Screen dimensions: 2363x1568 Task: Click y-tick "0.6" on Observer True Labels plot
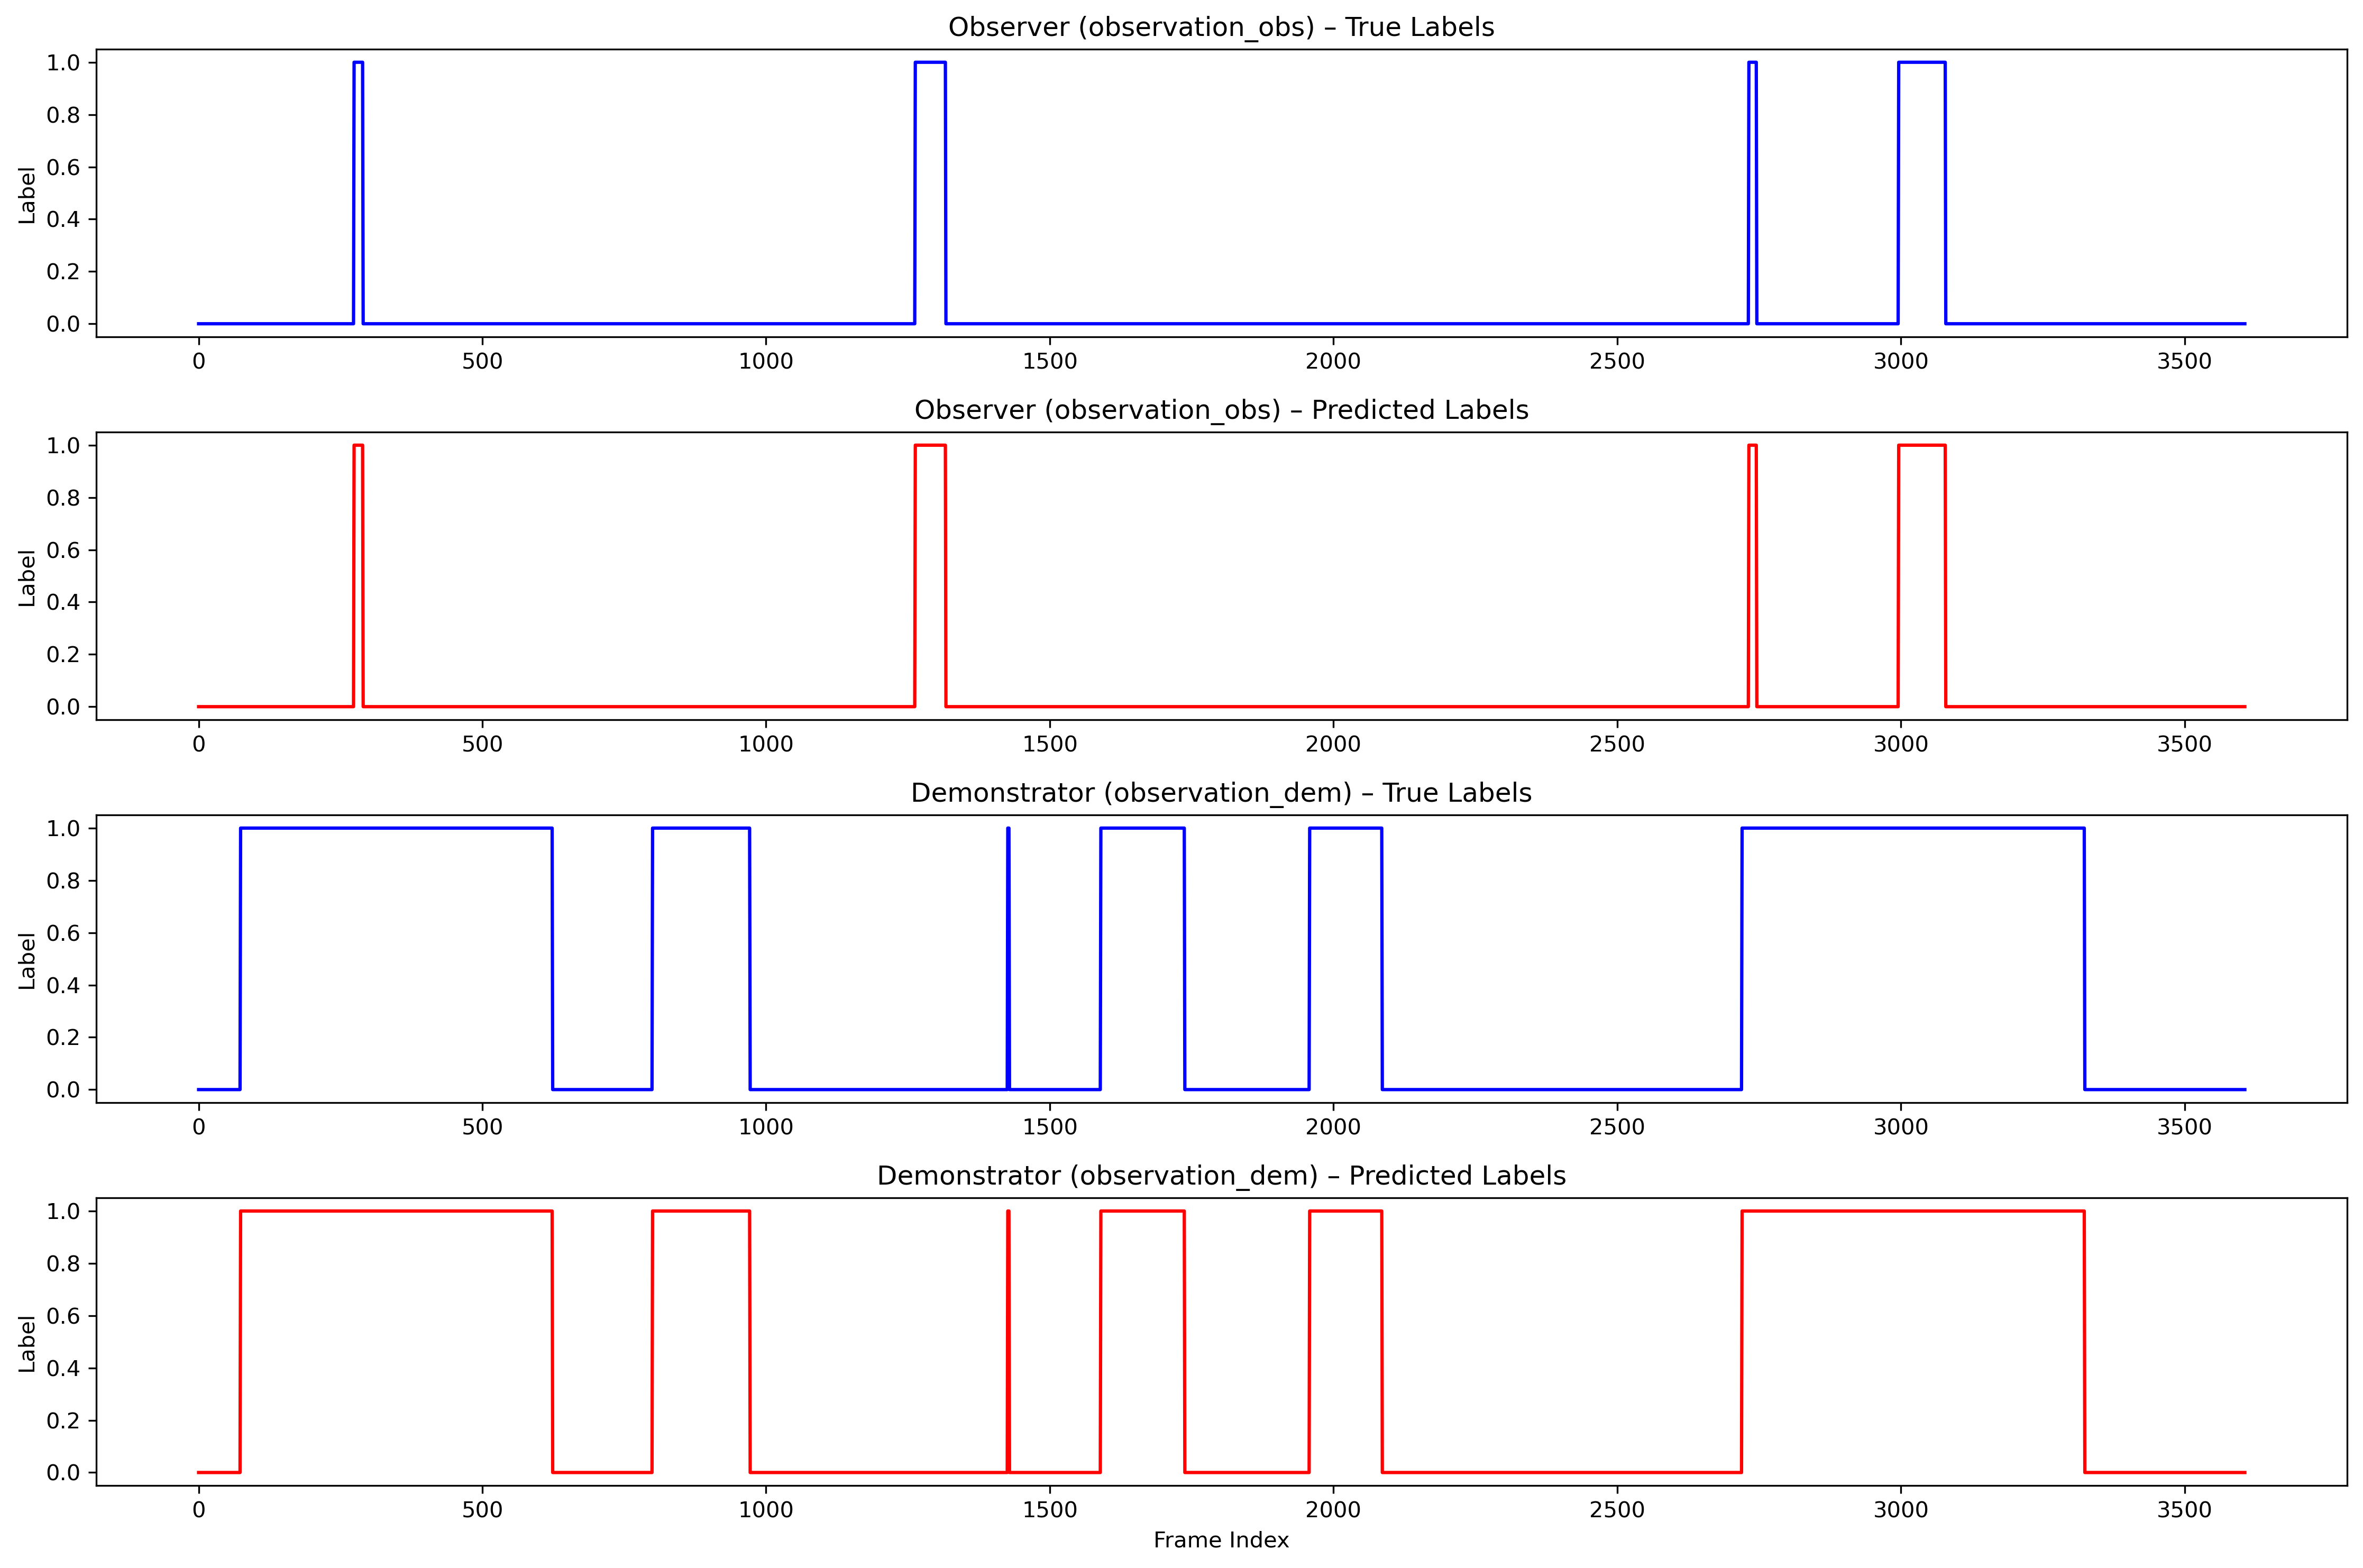63,167
